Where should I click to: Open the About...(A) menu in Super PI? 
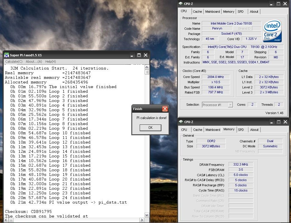tap(34, 62)
